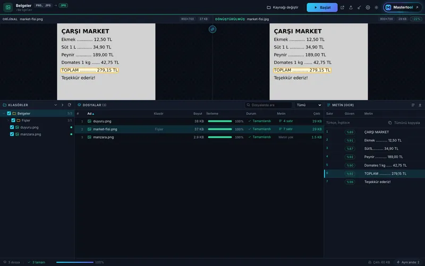Open settings gear icon in top toolbar
This screenshot has height=266, width=425.
coord(368,7)
